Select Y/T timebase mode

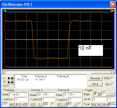pyautogui.click(x=5, y=104)
